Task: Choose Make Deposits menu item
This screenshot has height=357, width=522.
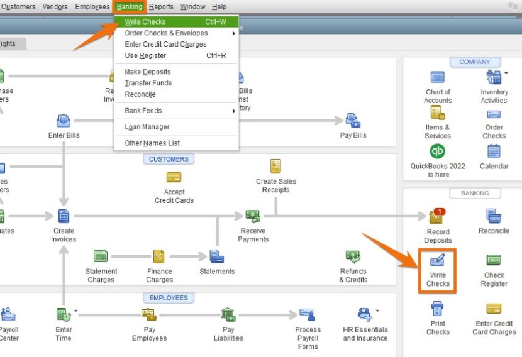Action: coord(177,72)
